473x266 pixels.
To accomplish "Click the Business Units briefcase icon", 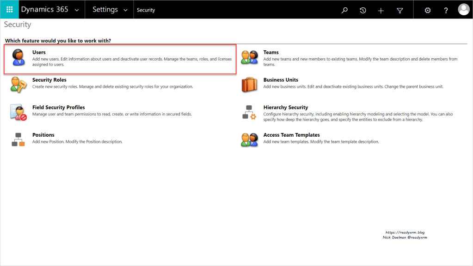I will [x=249, y=85].
